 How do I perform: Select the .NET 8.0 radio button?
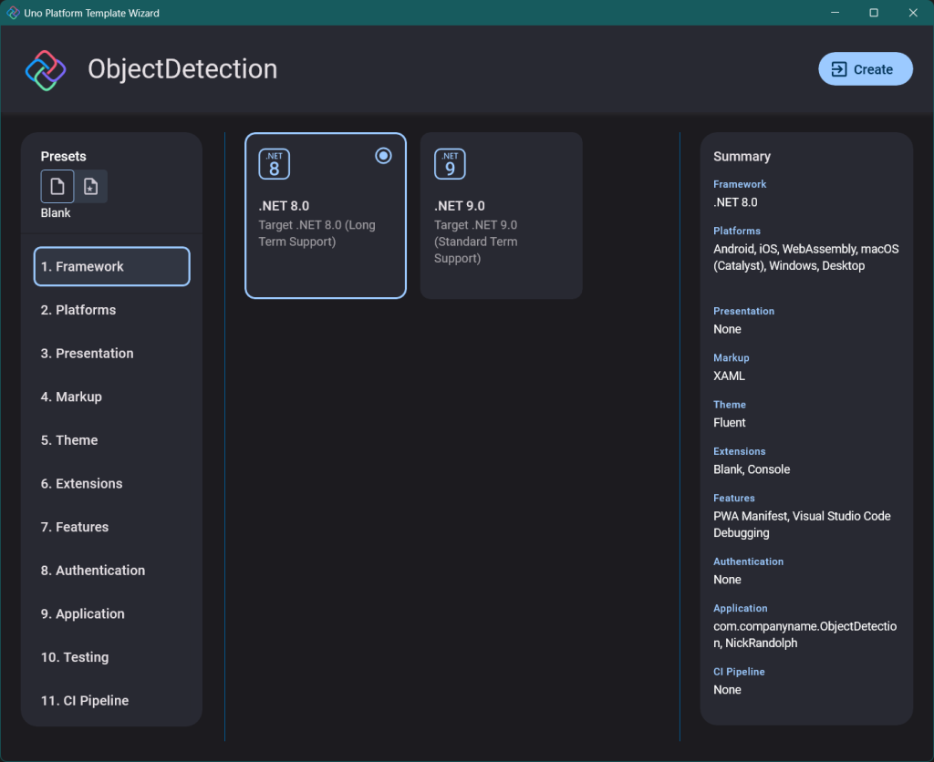pos(383,156)
